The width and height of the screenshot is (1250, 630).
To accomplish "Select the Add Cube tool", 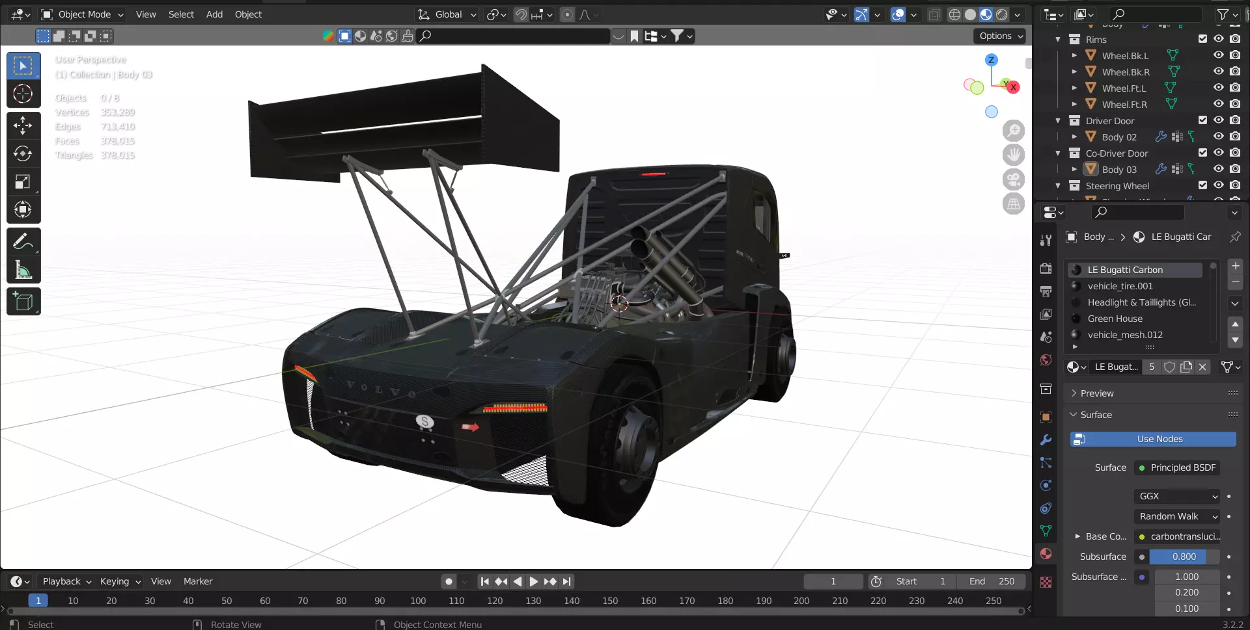I will tap(23, 302).
